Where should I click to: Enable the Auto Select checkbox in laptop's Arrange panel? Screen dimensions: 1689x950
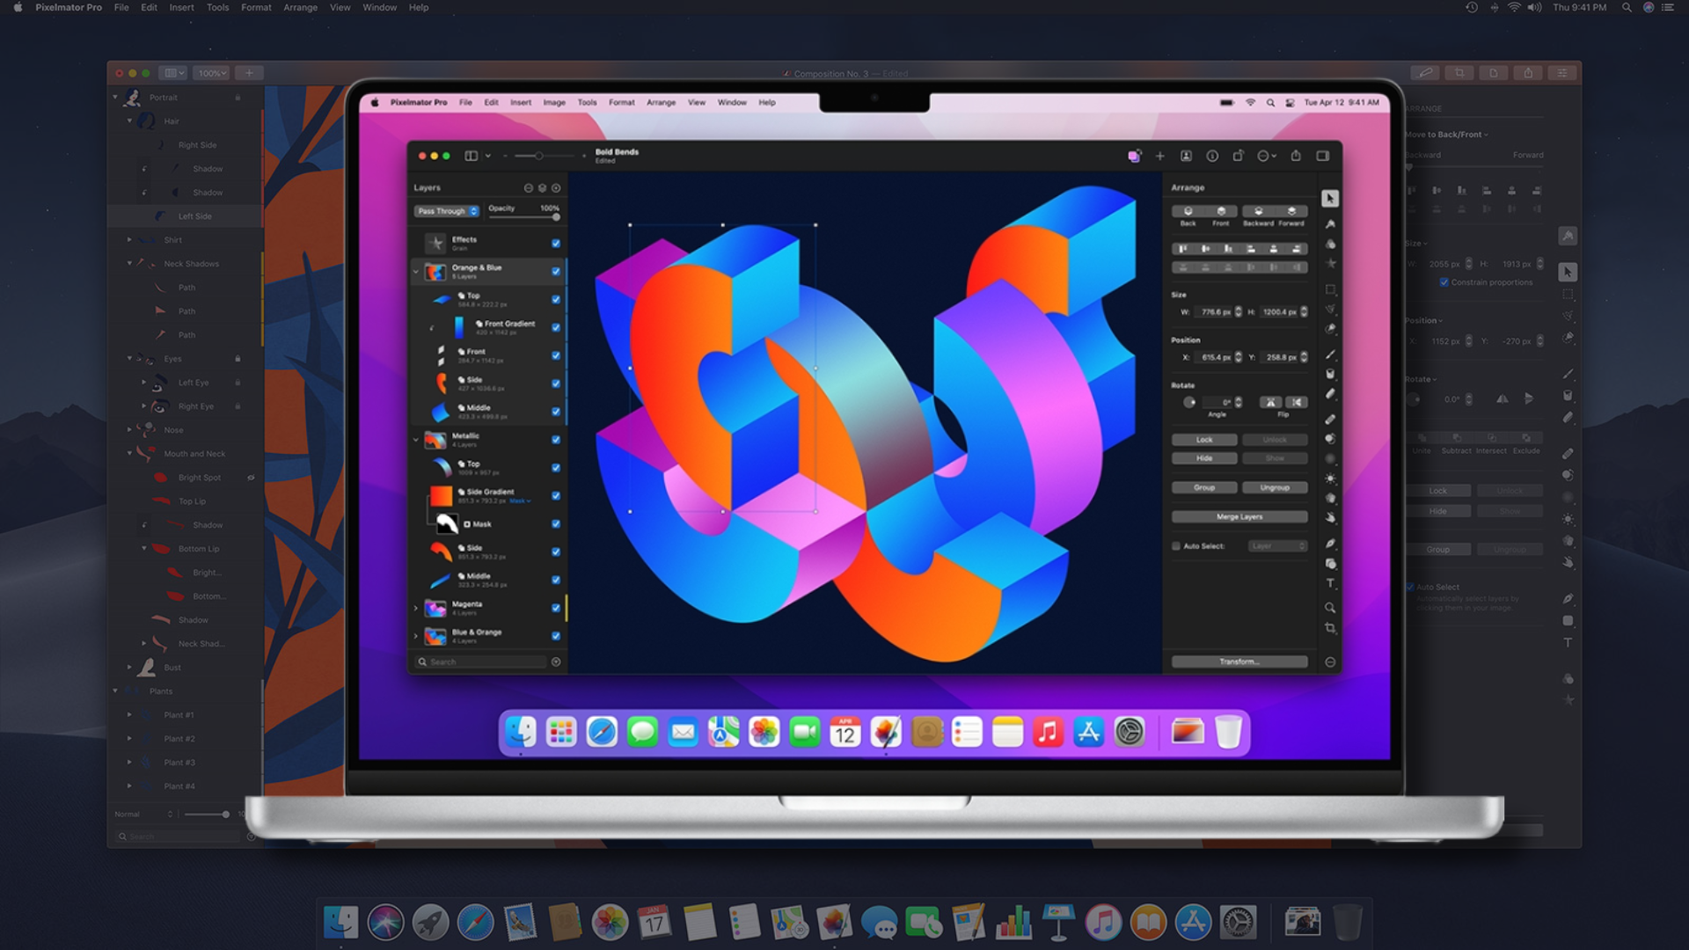(1176, 546)
